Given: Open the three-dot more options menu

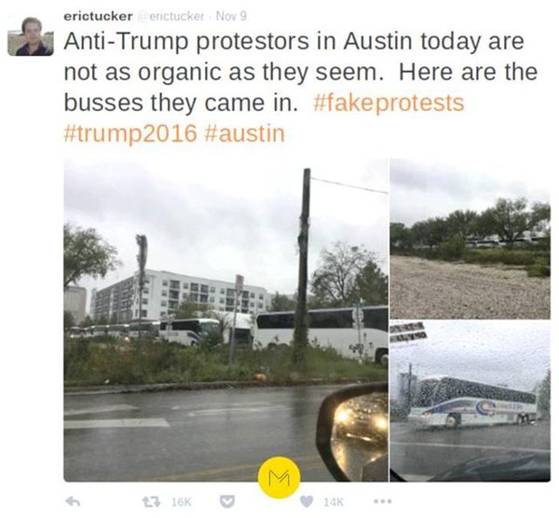Looking at the screenshot, I should point(382,501).
